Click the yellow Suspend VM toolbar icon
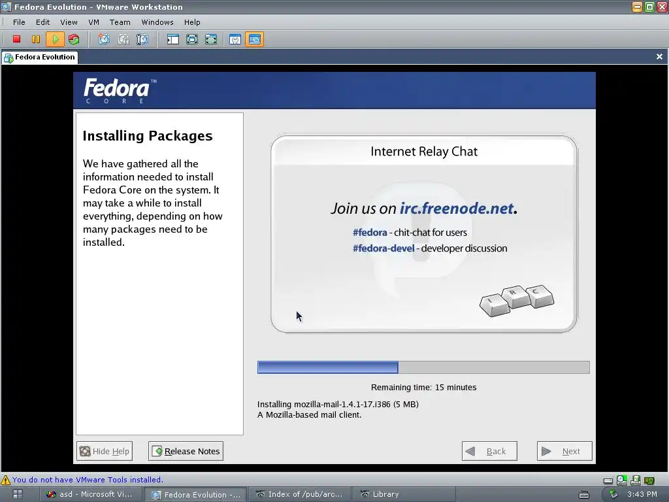This screenshot has height=502, width=669. pyautogui.click(x=36, y=39)
